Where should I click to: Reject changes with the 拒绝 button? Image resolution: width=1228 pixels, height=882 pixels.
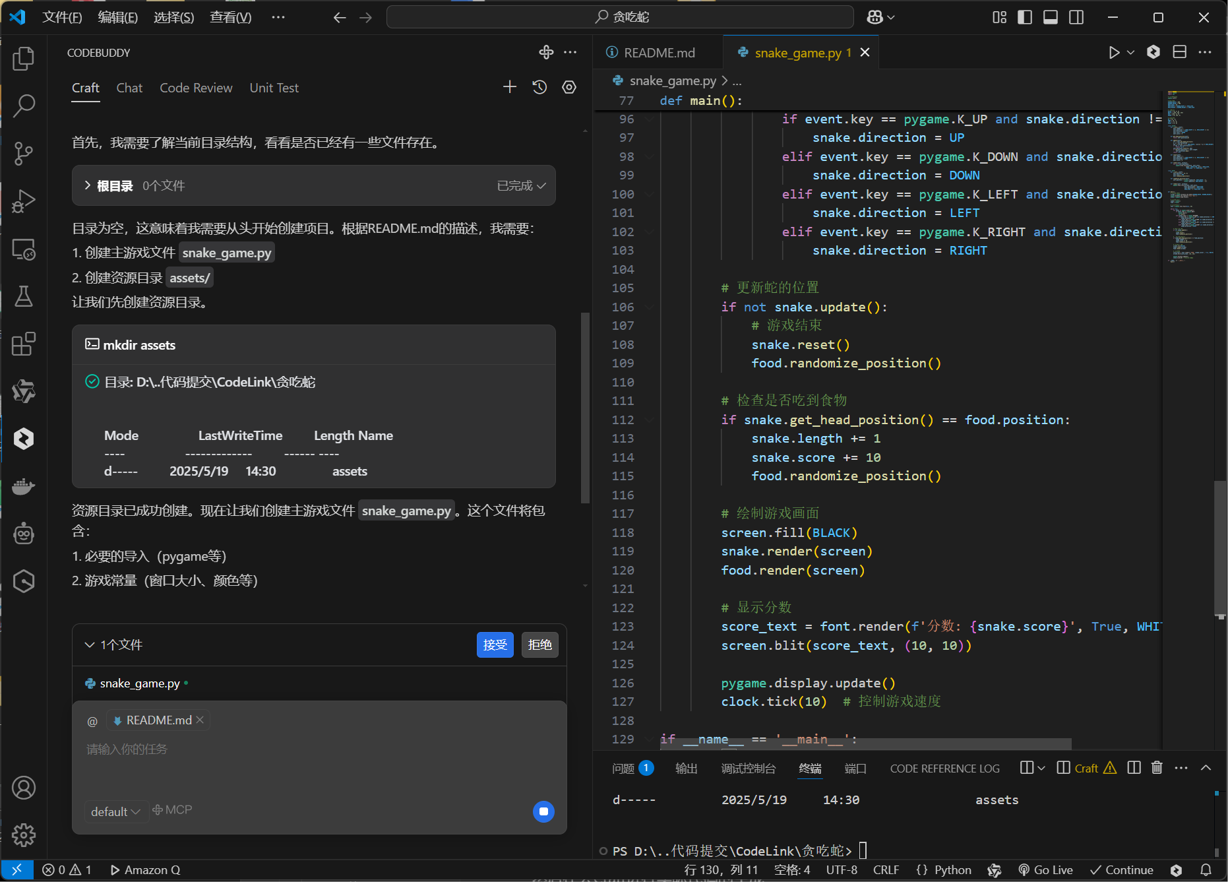coord(539,645)
